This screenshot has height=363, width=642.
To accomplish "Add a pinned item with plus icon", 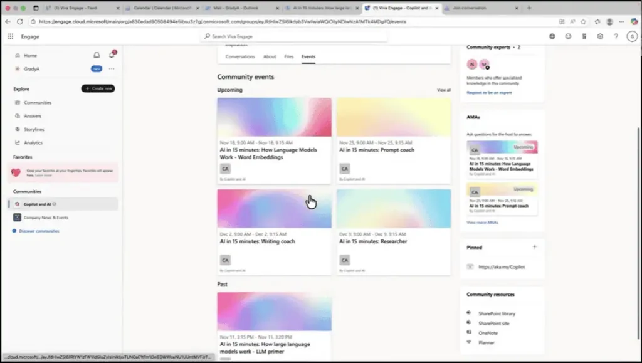I will click(534, 247).
